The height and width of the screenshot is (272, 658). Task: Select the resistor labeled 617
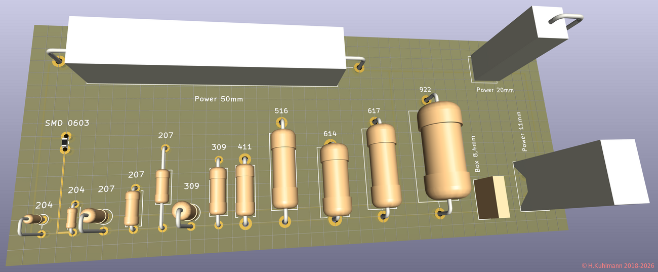point(384,165)
